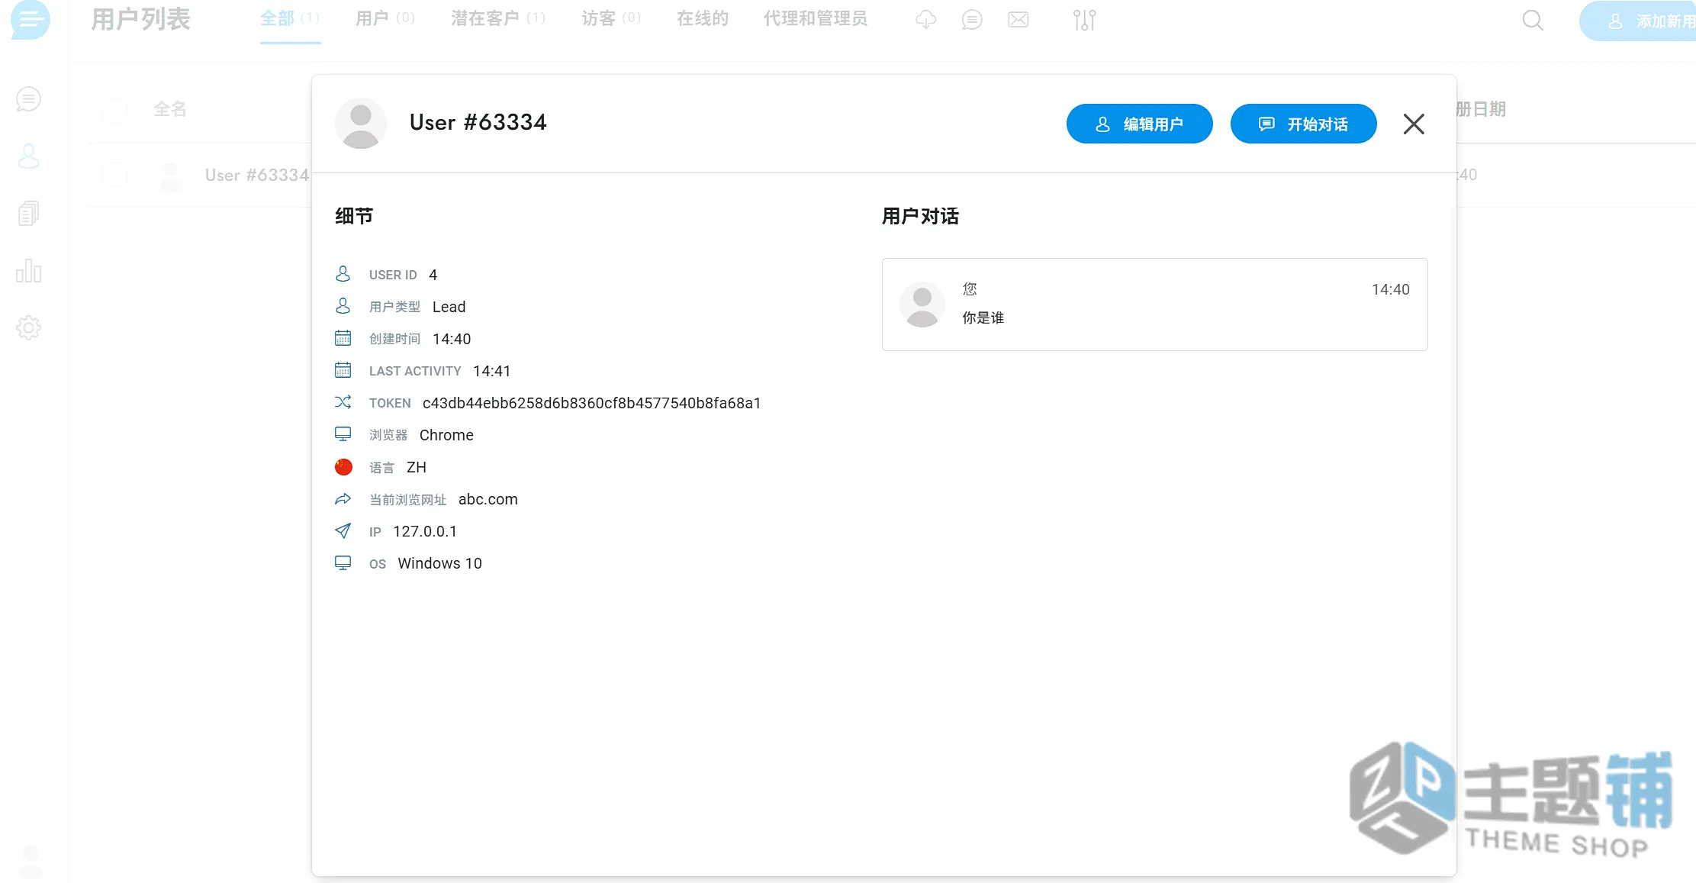This screenshot has height=883, width=1696.
Task: Click the OS monitor icon
Action: click(x=343, y=563)
